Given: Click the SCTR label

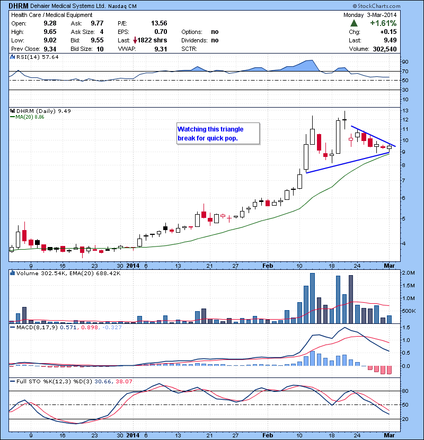Looking at the screenshot, I should pyautogui.click(x=189, y=49).
